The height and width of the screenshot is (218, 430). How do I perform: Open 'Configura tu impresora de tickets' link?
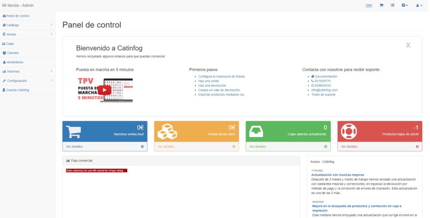coord(221,76)
